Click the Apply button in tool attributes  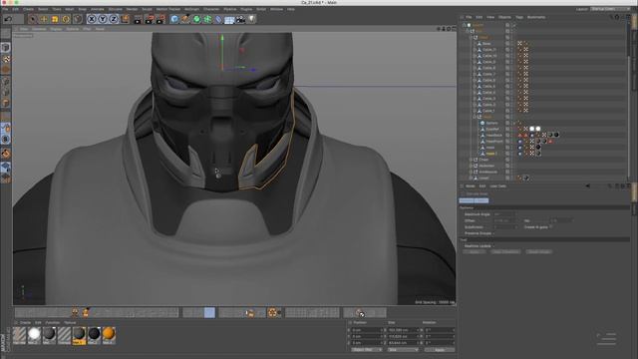click(x=475, y=252)
